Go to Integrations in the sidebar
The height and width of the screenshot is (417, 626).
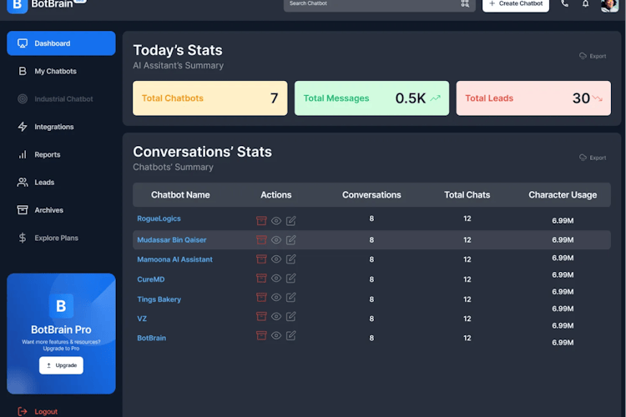53,127
